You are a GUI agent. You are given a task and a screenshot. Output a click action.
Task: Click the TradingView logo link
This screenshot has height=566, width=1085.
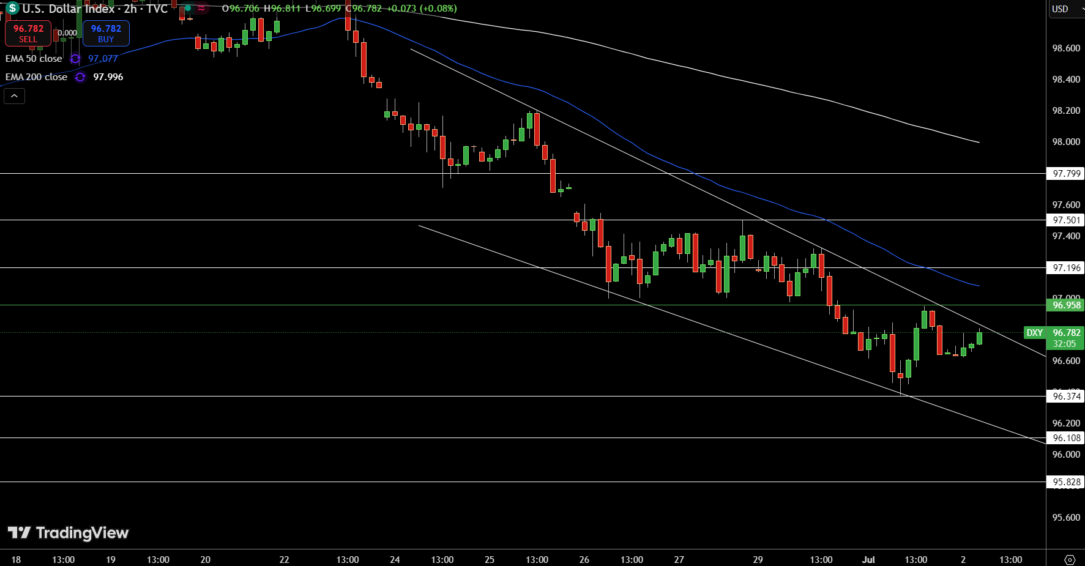[x=68, y=533]
